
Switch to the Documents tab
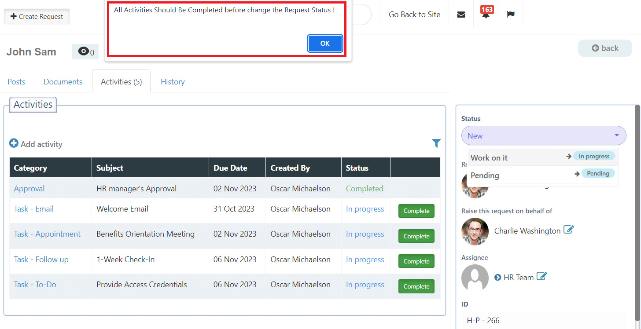[63, 82]
